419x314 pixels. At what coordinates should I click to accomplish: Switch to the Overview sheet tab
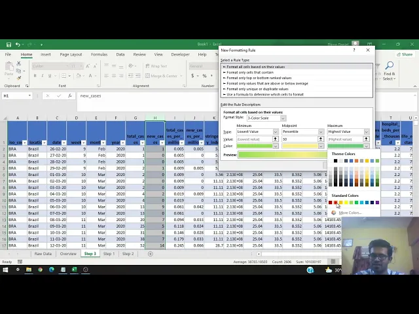(x=68, y=254)
